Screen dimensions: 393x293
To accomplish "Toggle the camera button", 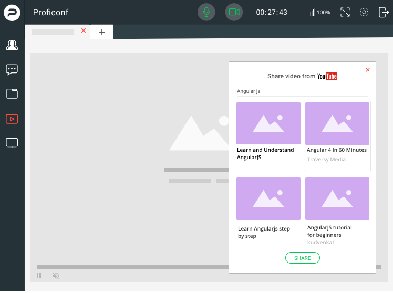I will point(234,12).
